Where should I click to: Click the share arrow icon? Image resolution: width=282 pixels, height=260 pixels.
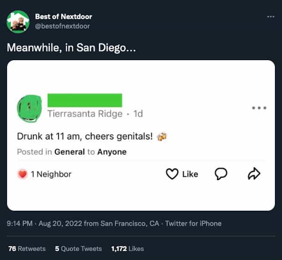click(253, 174)
